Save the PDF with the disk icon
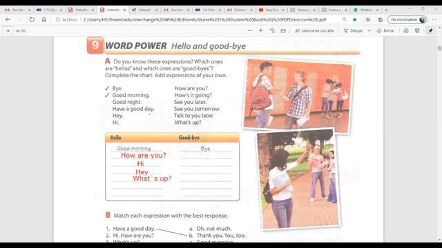The width and height of the screenshot is (442, 248). (417, 30)
